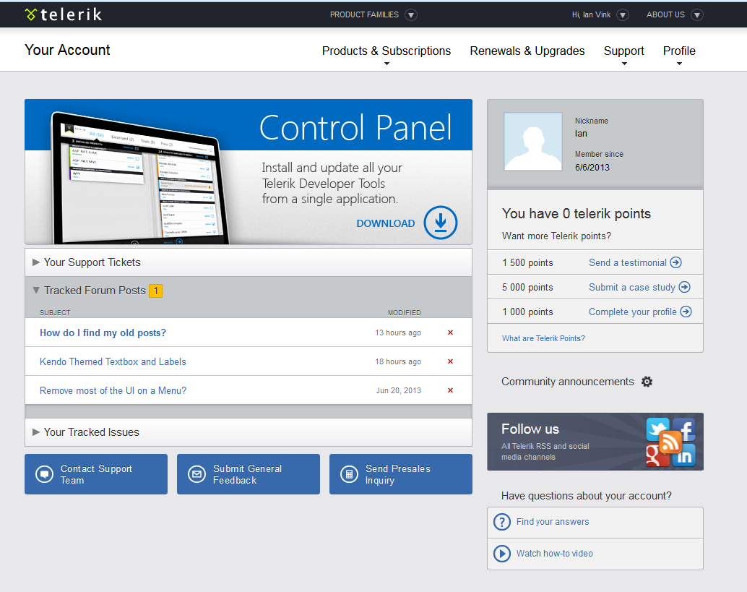Click the MODIFIED column header
747x592 pixels.
(x=405, y=313)
